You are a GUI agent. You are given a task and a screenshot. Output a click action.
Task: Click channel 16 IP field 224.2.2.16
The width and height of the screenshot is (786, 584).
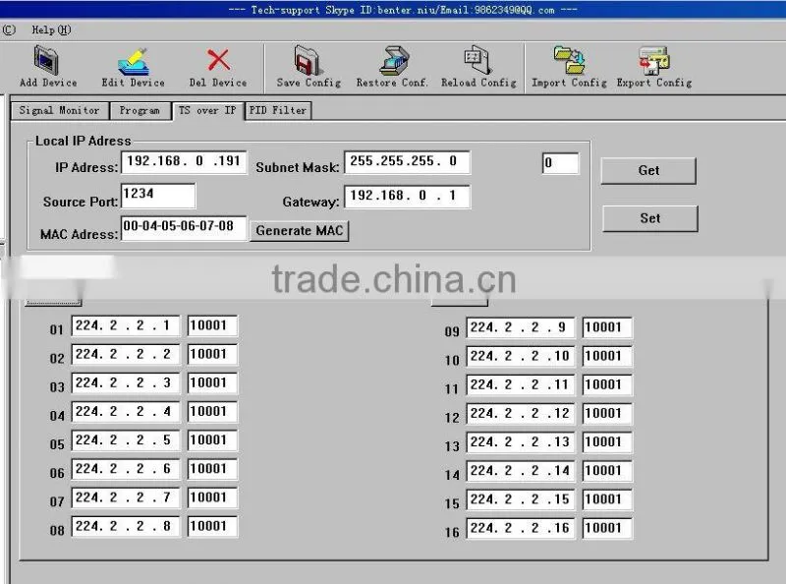(x=521, y=528)
